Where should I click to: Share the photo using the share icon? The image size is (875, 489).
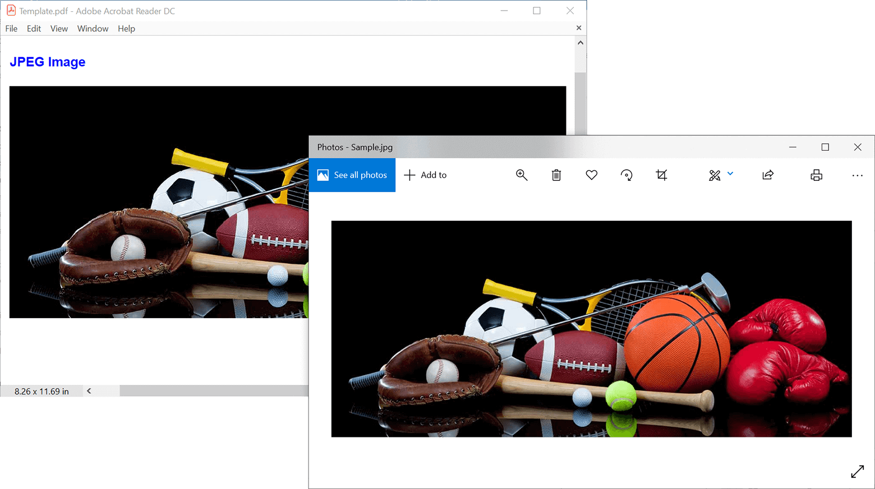click(768, 175)
